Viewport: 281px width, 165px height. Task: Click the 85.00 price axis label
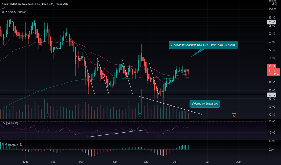(x=272, y=58)
